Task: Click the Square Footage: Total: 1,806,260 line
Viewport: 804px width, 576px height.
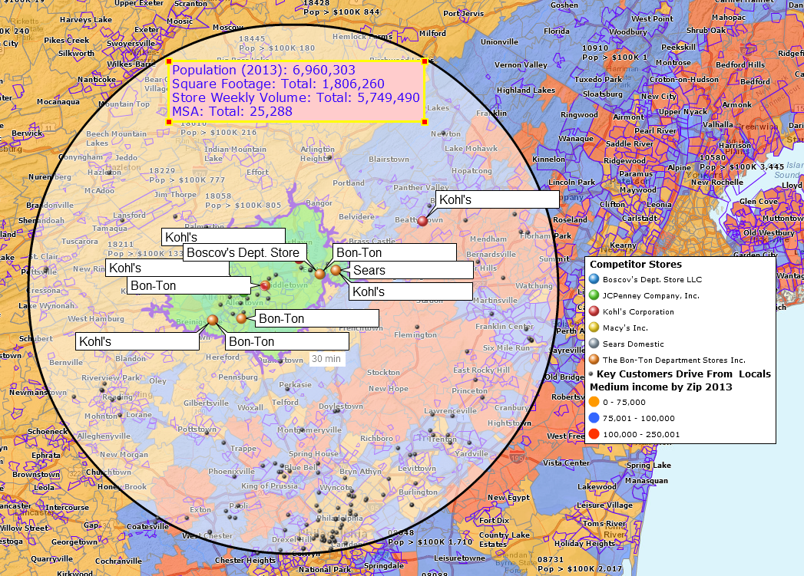Action: coord(279,84)
